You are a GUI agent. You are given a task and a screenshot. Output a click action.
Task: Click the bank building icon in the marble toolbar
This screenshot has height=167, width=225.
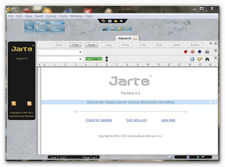(x=112, y=29)
